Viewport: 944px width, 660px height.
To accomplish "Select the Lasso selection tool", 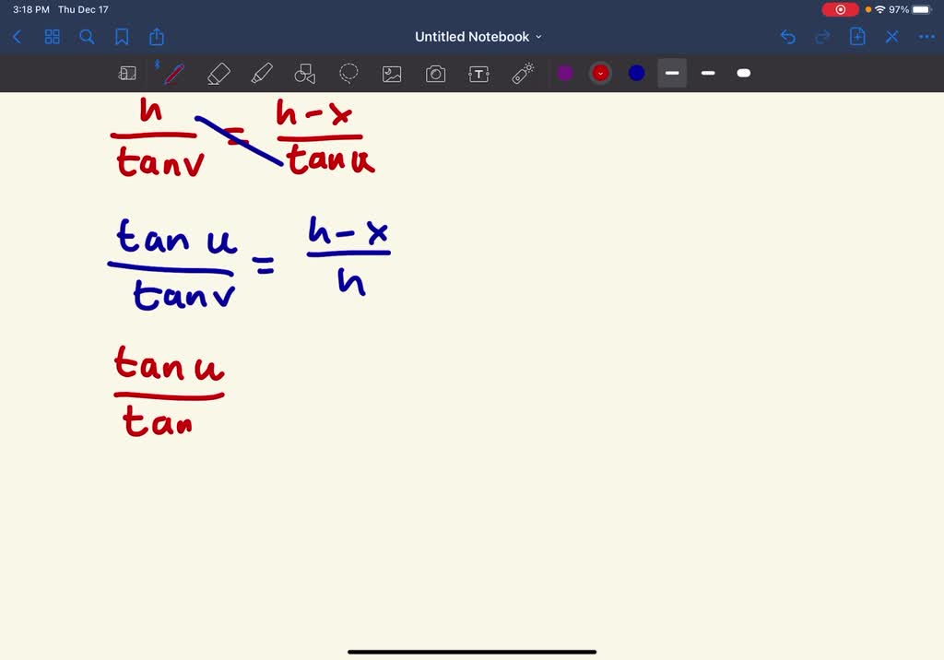I will click(x=348, y=73).
